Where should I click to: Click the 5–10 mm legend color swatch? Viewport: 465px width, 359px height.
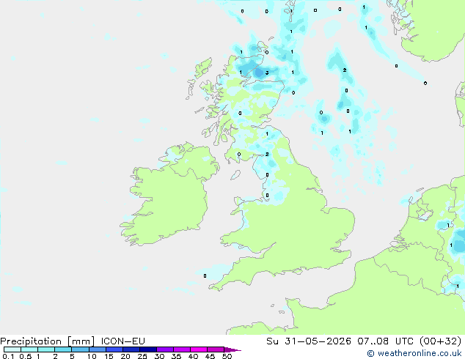click(80, 349)
